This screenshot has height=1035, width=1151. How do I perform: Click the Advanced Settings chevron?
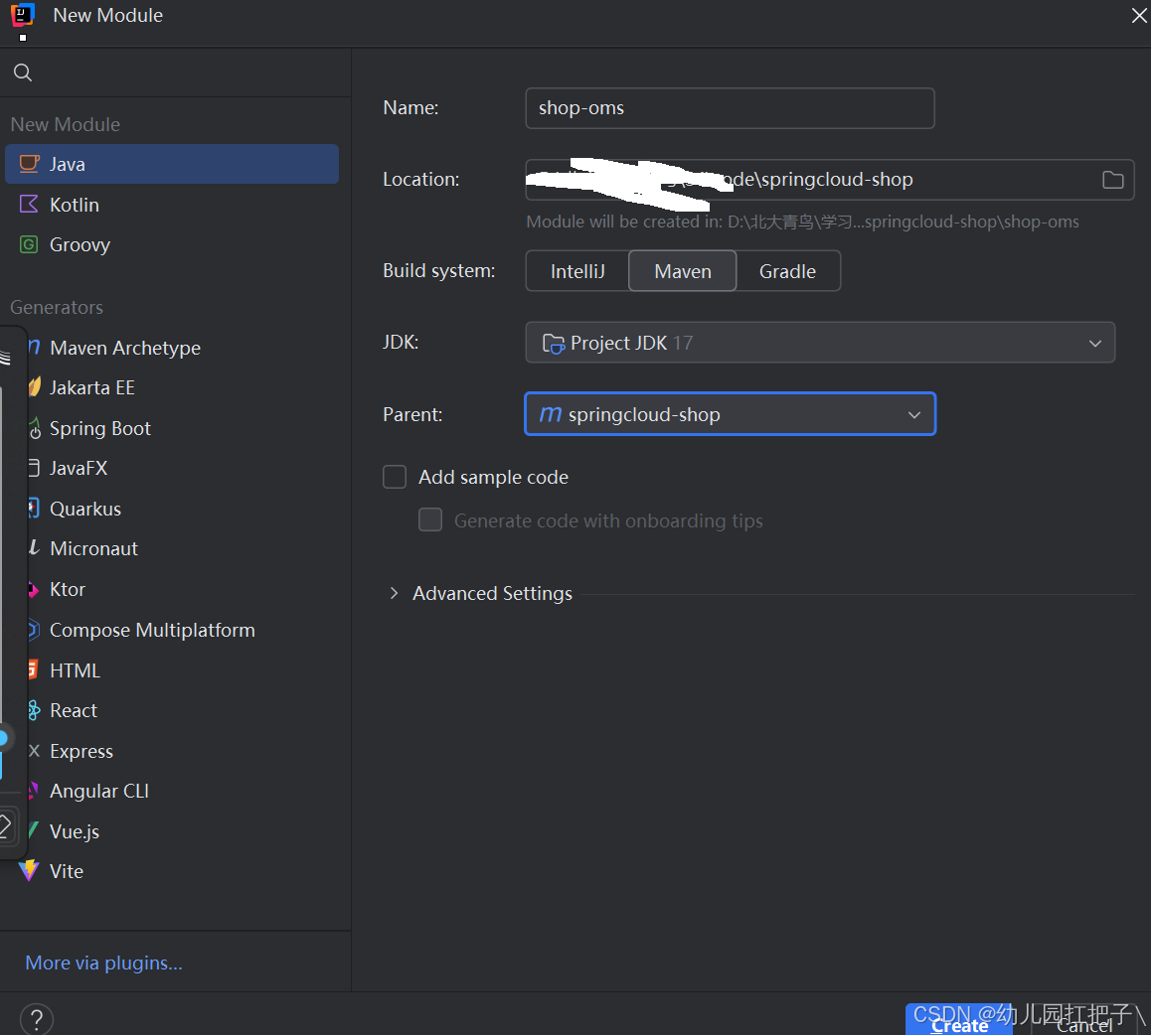click(395, 593)
